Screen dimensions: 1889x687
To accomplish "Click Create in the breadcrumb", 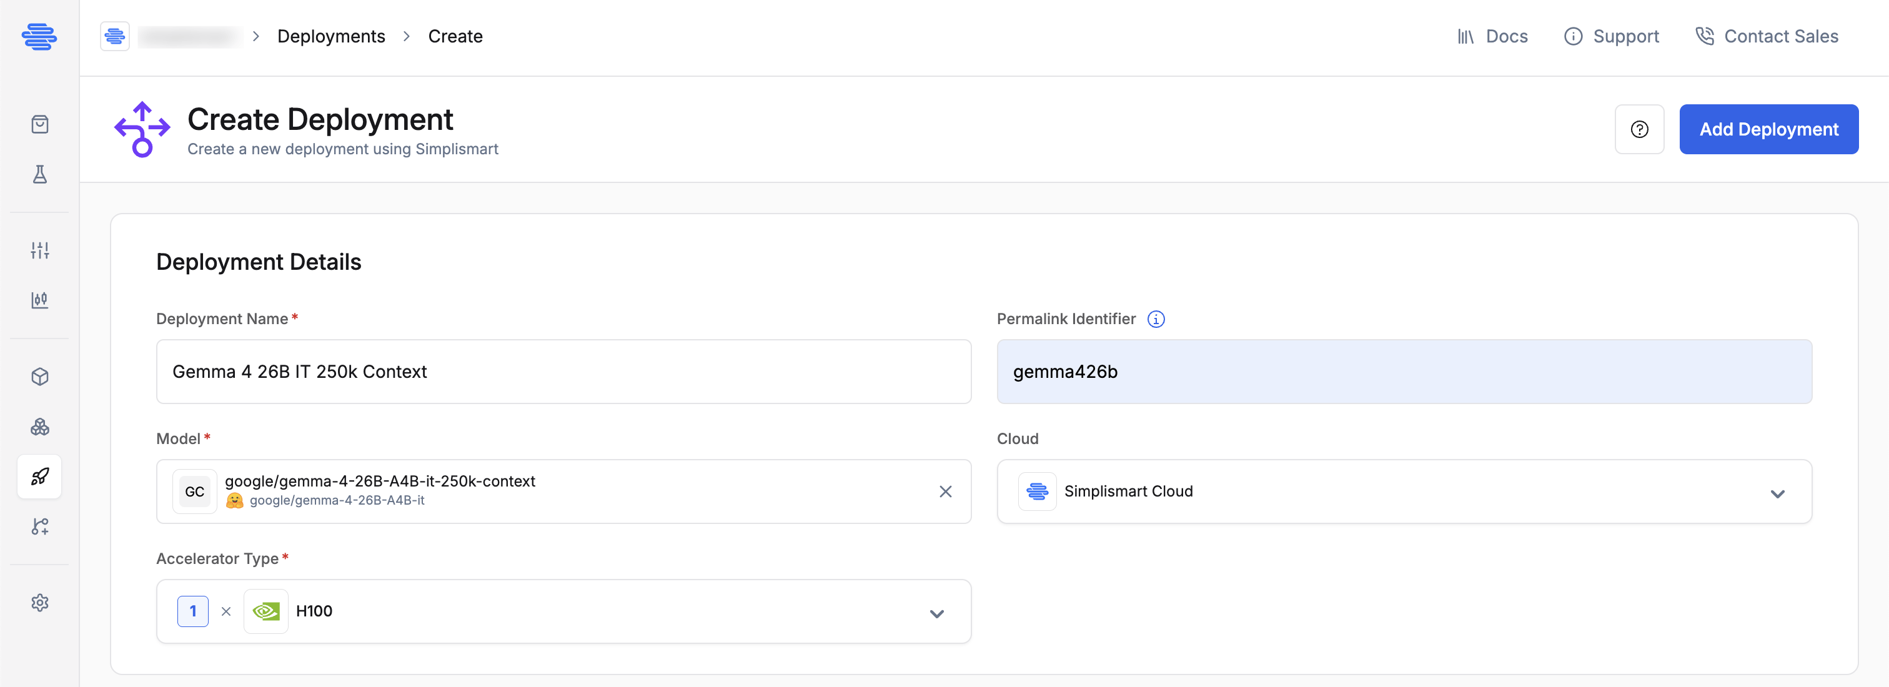I will tap(455, 36).
